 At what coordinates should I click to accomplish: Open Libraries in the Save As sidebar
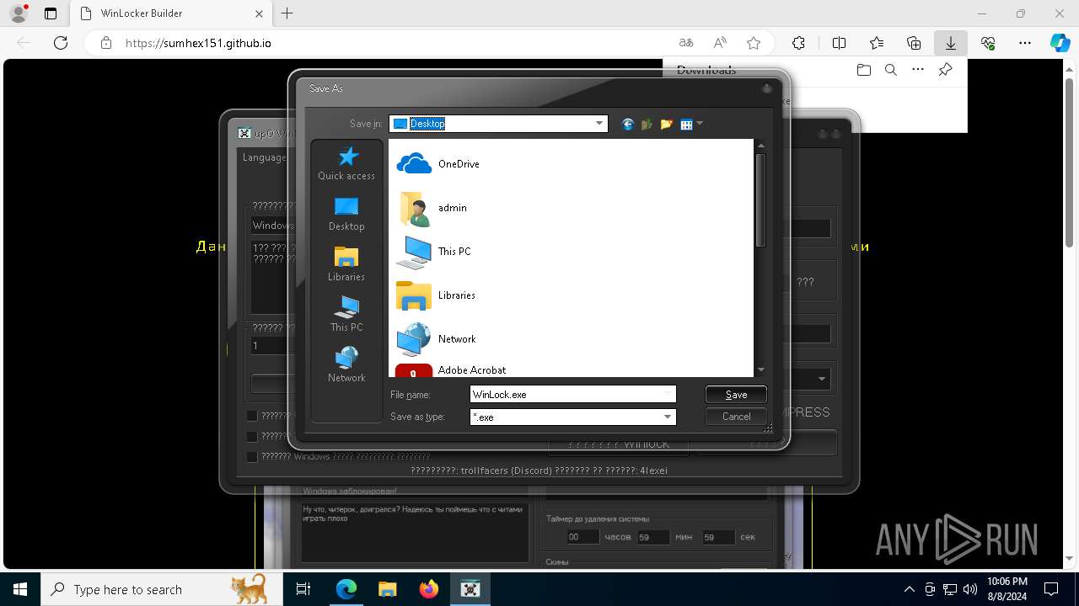[x=346, y=265]
